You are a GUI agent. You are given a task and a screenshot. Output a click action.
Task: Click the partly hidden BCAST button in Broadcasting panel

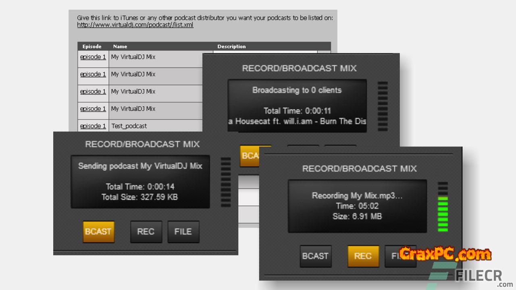[x=250, y=155]
